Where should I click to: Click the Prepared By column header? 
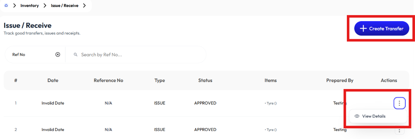(x=340, y=80)
